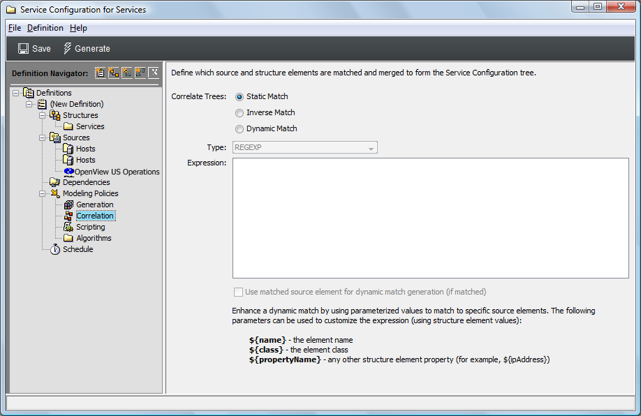This screenshot has width=641, height=416.
Task: Collapse the (New Definition) node
Action: click(29, 104)
